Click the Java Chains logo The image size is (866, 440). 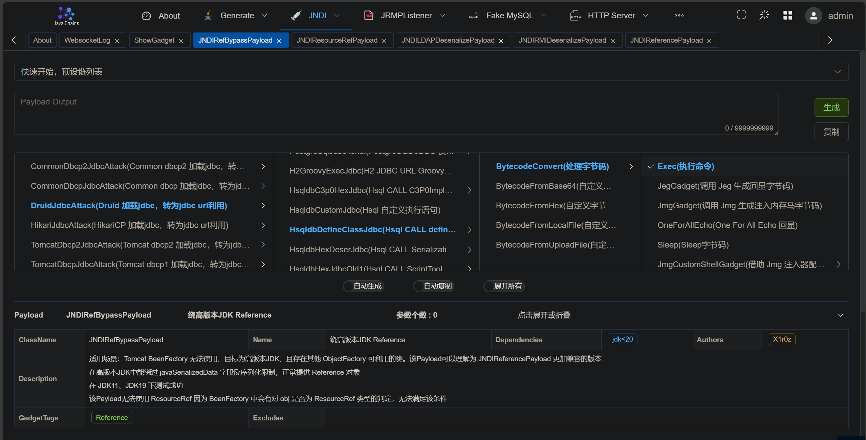click(x=66, y=16)
